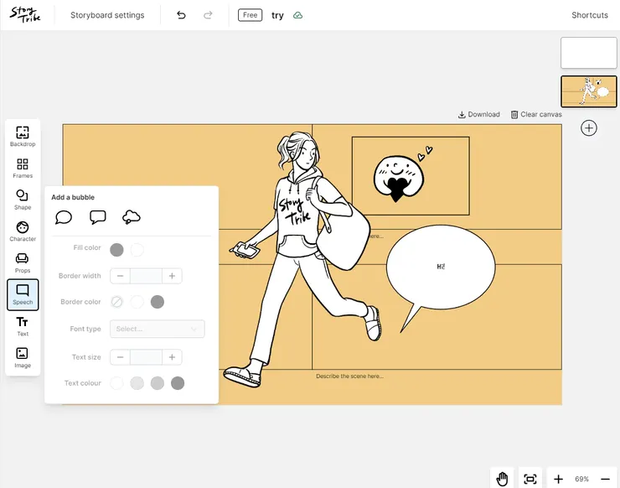The height and width of the screenshot is (488, 620).
Task: Click the Download button
Action: pyautogui.click(x=479, y=115)
